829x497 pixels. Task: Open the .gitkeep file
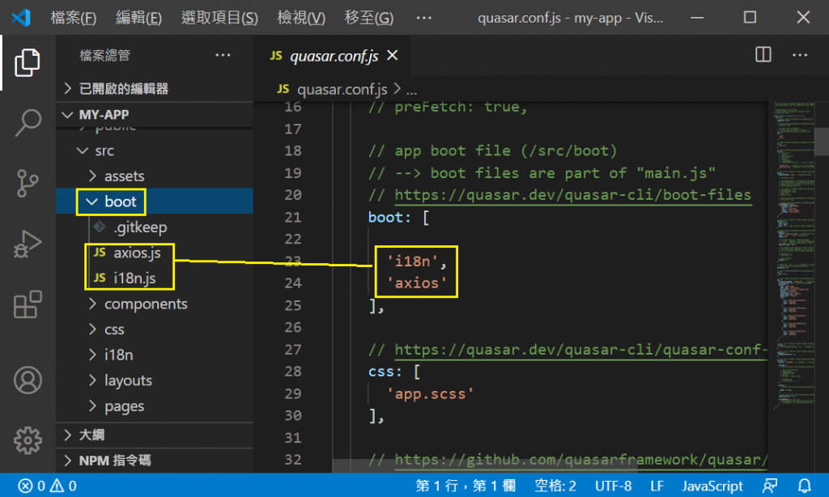155,227
